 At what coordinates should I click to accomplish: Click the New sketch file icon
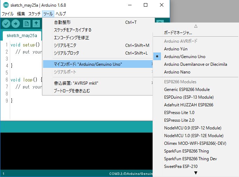[x=27, y=24]
